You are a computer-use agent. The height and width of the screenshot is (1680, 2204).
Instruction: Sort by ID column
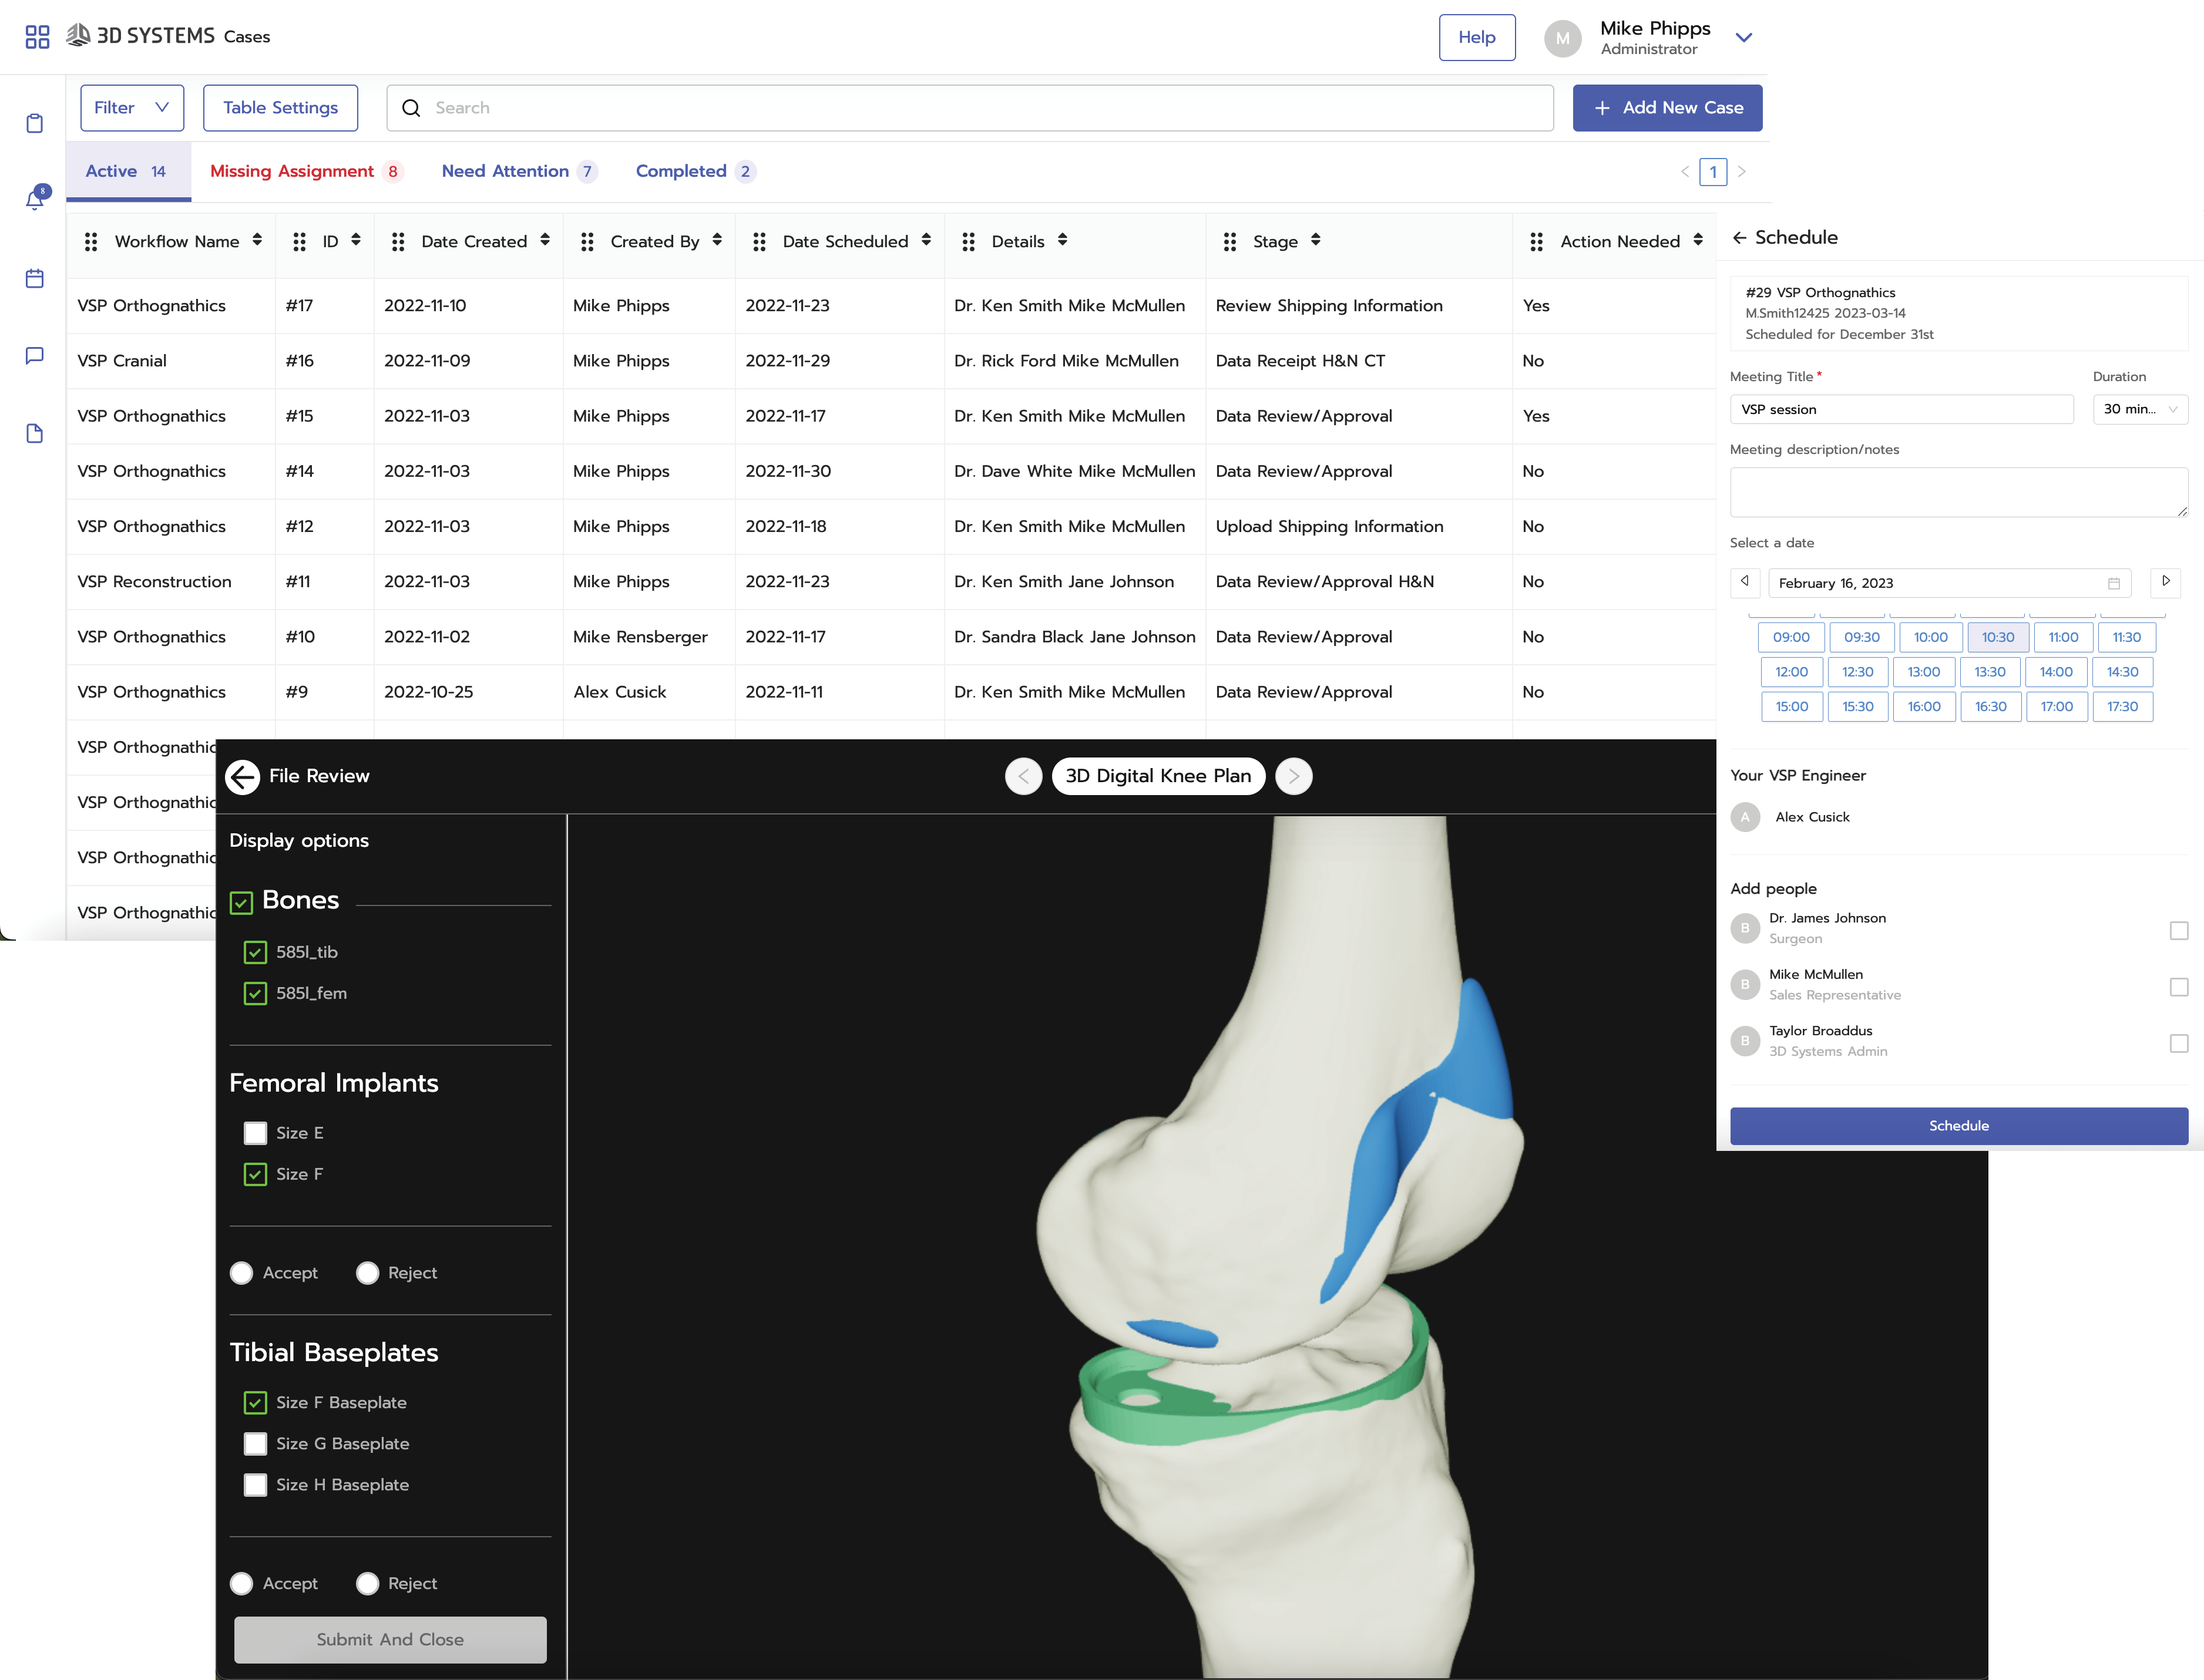click(x=355, y=240)
